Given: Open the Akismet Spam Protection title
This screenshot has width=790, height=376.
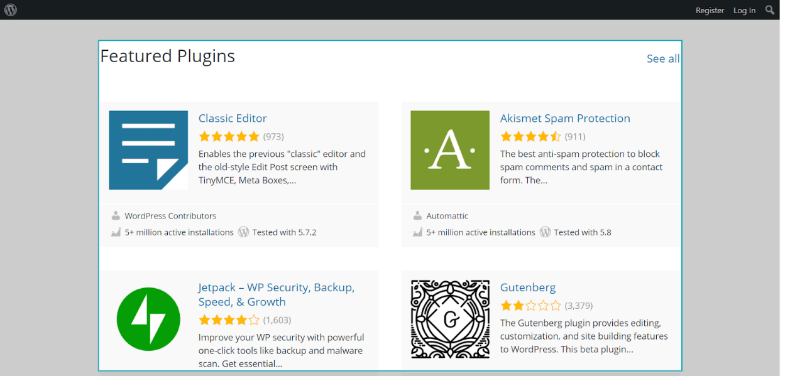Looking at the screenshot, I should [x=565, y=118].
